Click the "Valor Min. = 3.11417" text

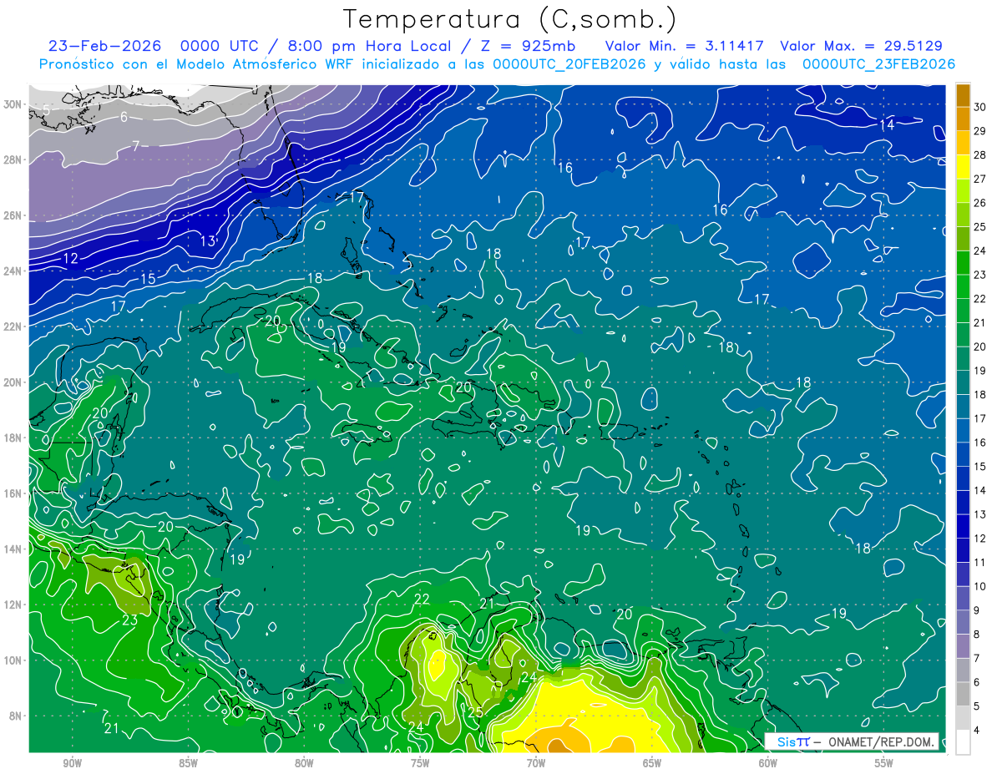click(x=684, y=46)
